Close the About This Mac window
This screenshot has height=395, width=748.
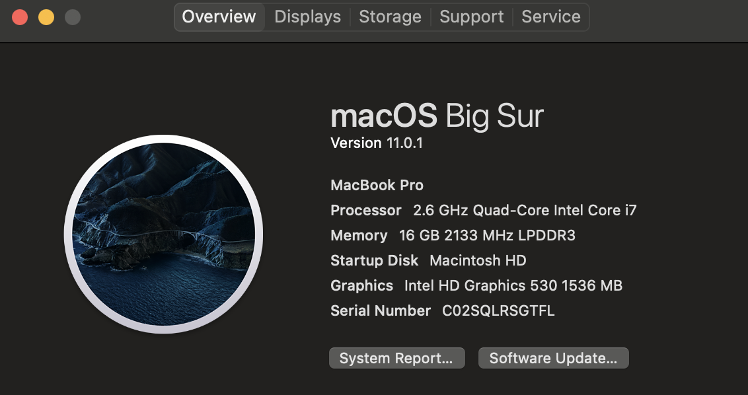pos(20,17)
